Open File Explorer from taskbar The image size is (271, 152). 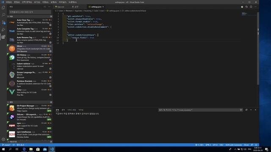pyautogui.click(x=31, y=149)
